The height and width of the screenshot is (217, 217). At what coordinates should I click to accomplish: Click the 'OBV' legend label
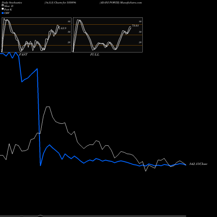pos(7,13)
